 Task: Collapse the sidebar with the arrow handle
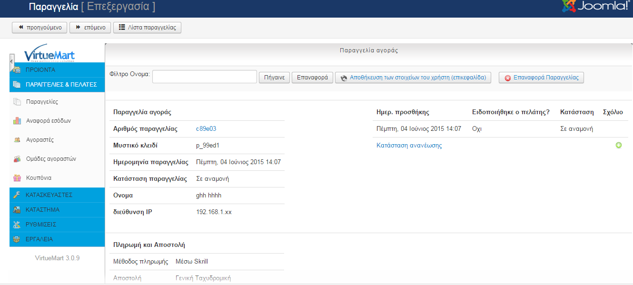click(x=11, y=62)
